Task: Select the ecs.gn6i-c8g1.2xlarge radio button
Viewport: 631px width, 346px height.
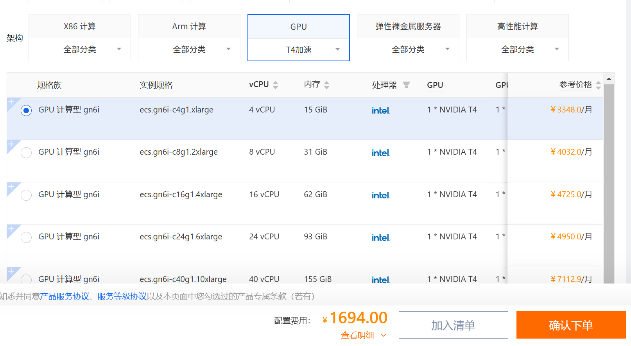Action: click(26, 152)
